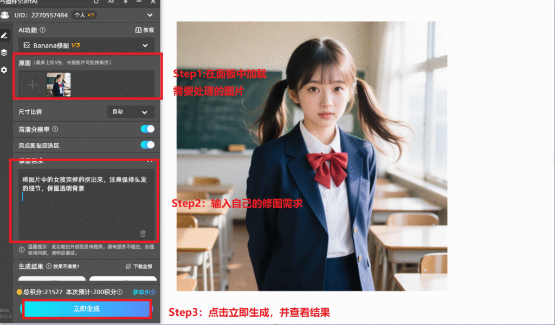
Task: Click the Aa font-size icon in title bar
Action: pyautogui.click(x=111, y=3)
